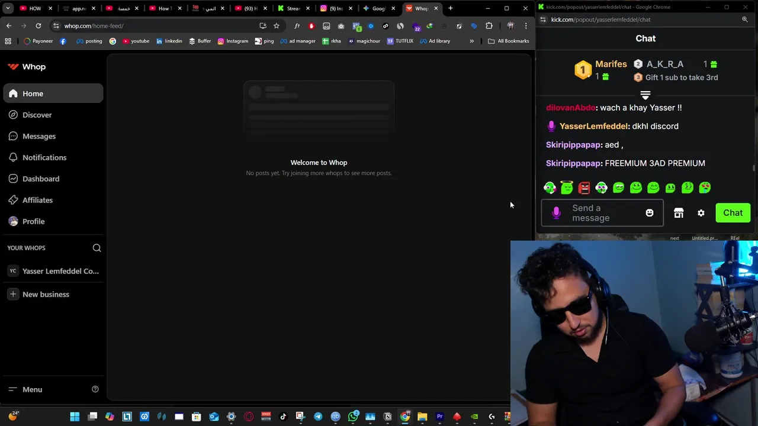Open Telegram from the taskbar

(318, 417)
